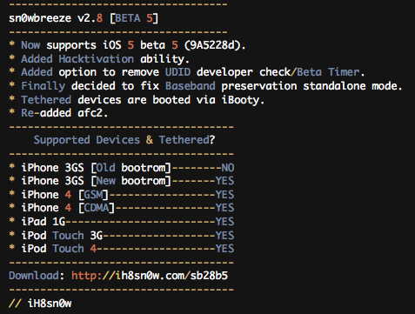This screenshot has height=314, width=415.
Task: Select the iPhone 4 [GSM] row
Action: pyautogui.click(x=122, y=195)
